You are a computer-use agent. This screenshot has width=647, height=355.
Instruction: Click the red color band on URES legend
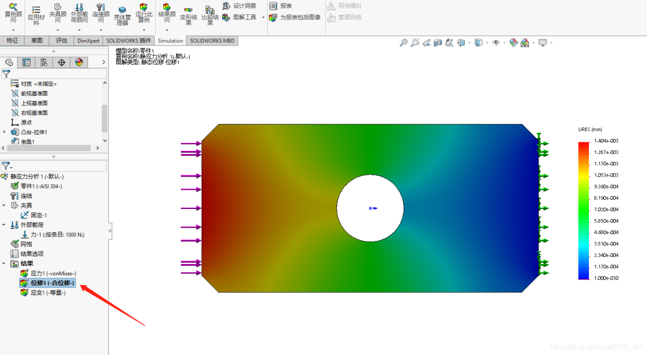(584, 144)
